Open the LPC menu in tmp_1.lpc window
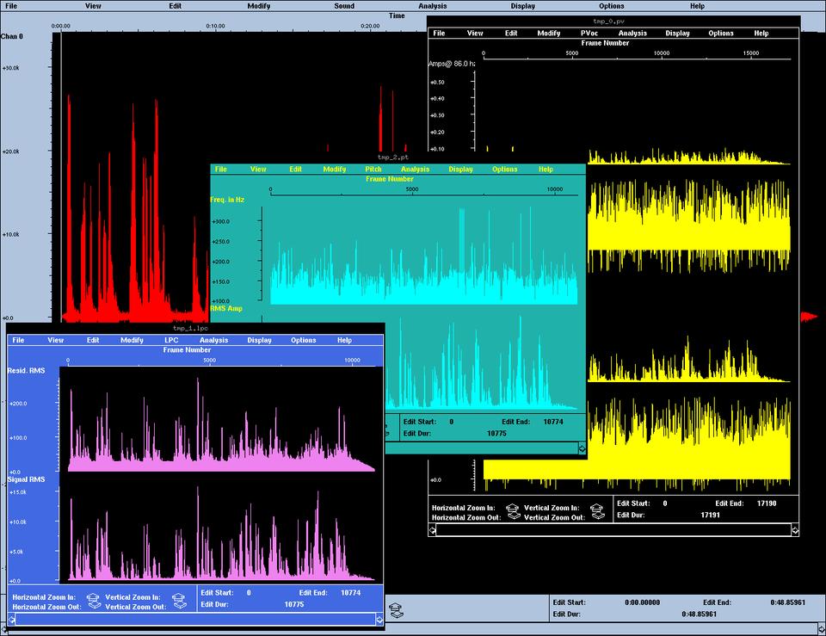The width and height of the screenshot is (826, 636). (171, 340)
